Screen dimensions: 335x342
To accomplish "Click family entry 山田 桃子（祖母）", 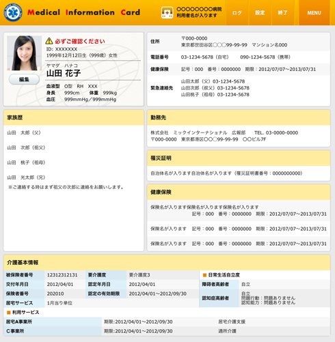I will [26, 162].
